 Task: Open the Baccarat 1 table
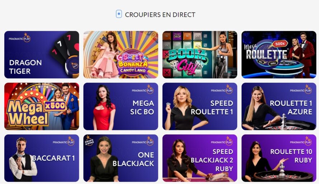tap(42, 158)
